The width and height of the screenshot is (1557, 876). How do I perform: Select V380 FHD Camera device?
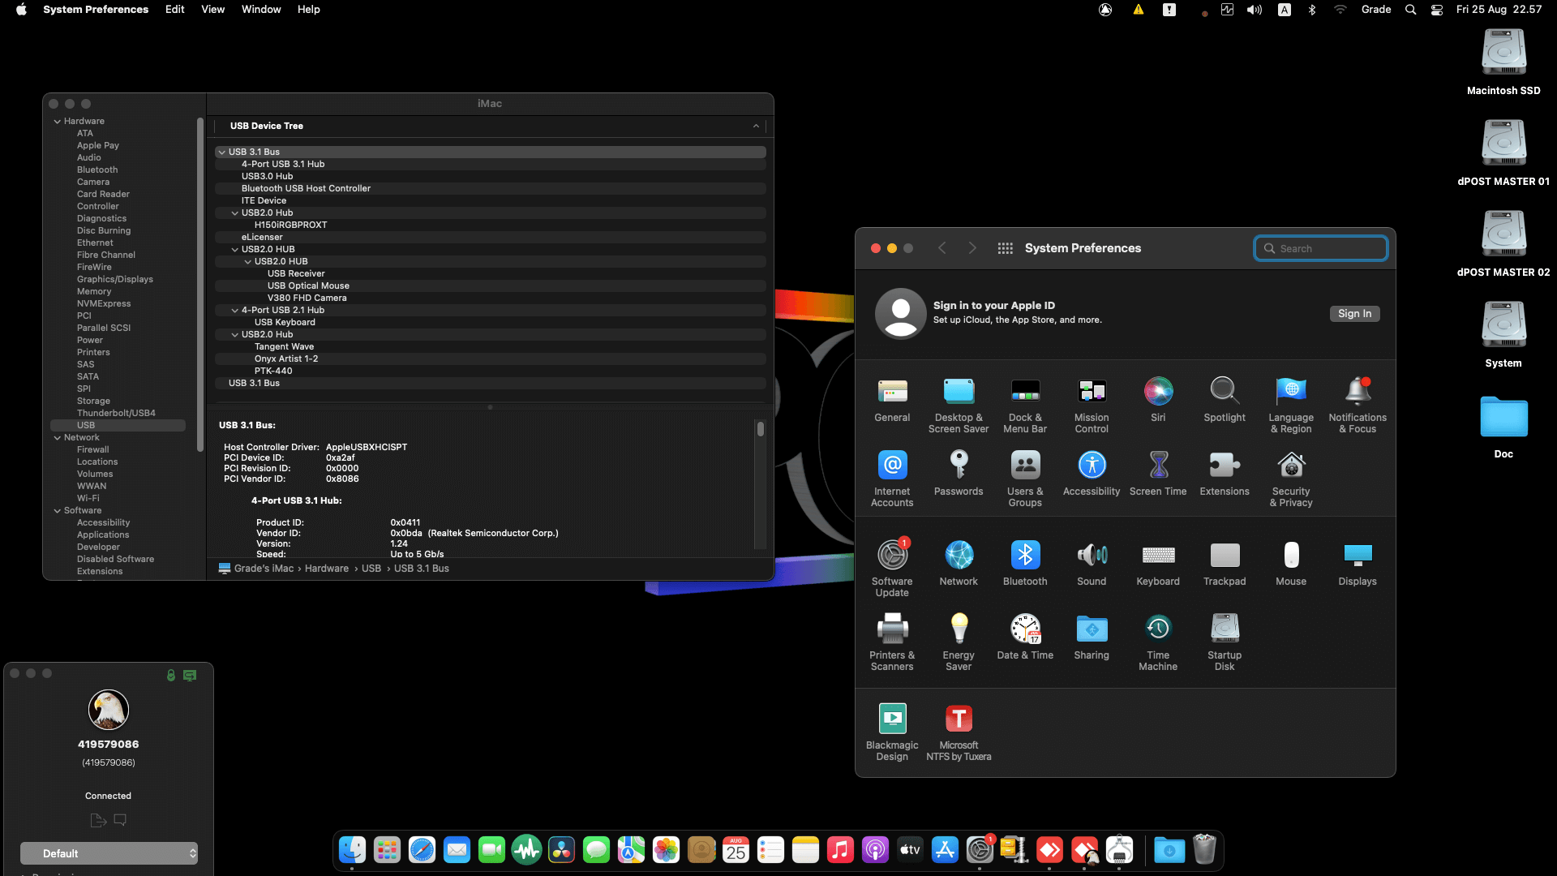[x=490, y=298]
